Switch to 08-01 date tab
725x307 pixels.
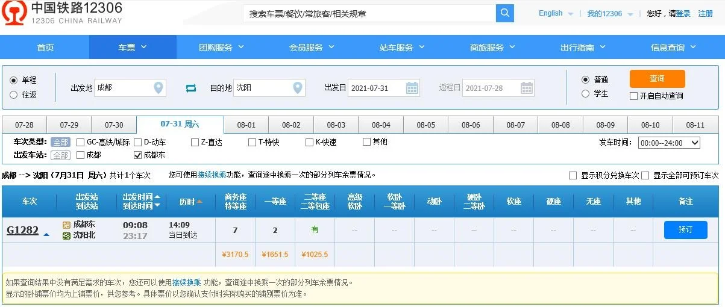(246, 125)
